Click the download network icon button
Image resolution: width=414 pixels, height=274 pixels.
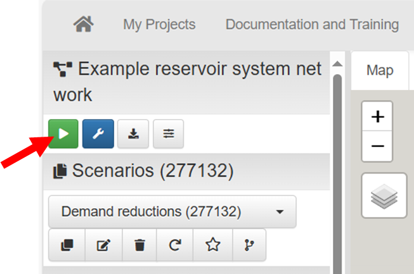[x=133, y=134]
